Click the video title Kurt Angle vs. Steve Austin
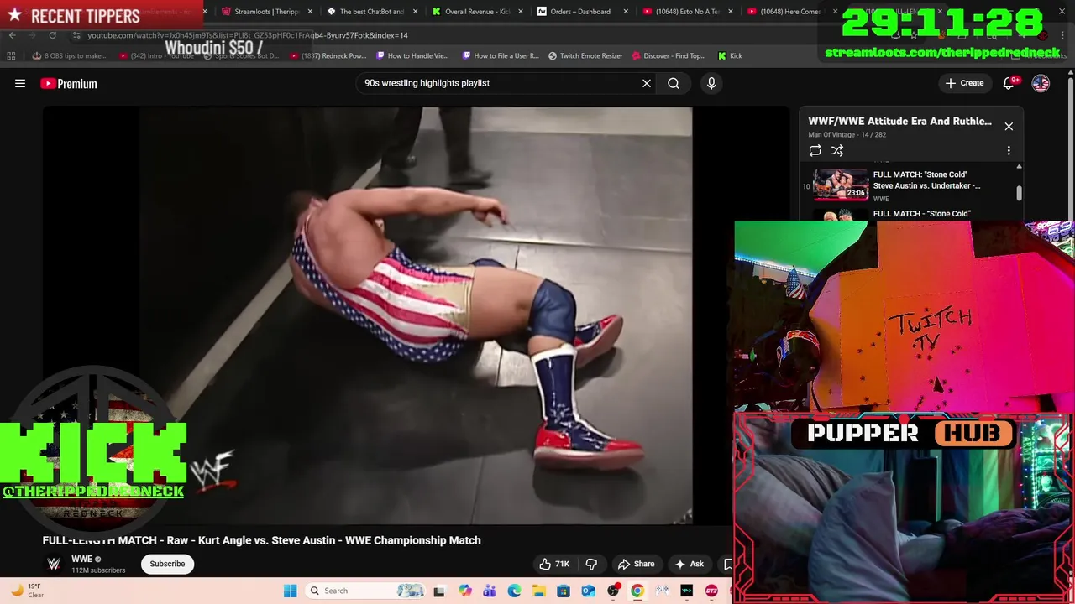The height and width of the screenshot is (604, 1075). [261, 540]
